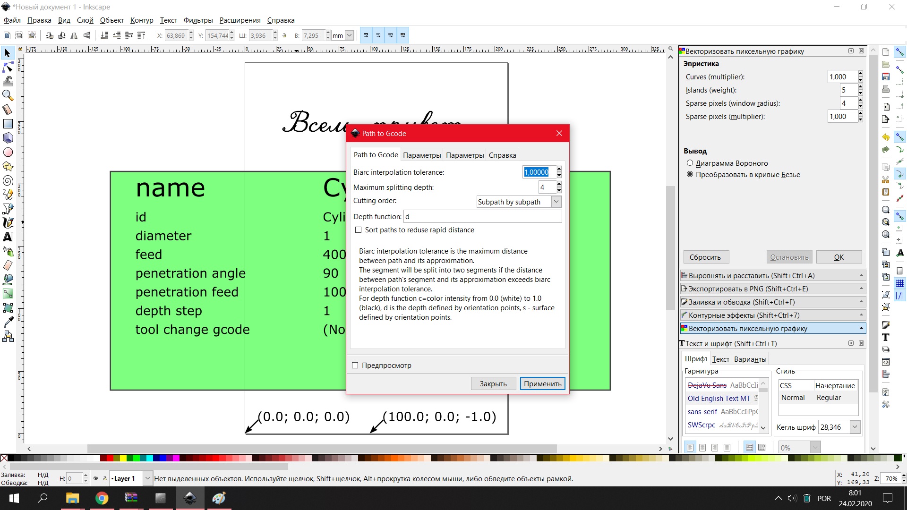Enable Sort paths to reduse rapid distance

[x=359, y=230]
